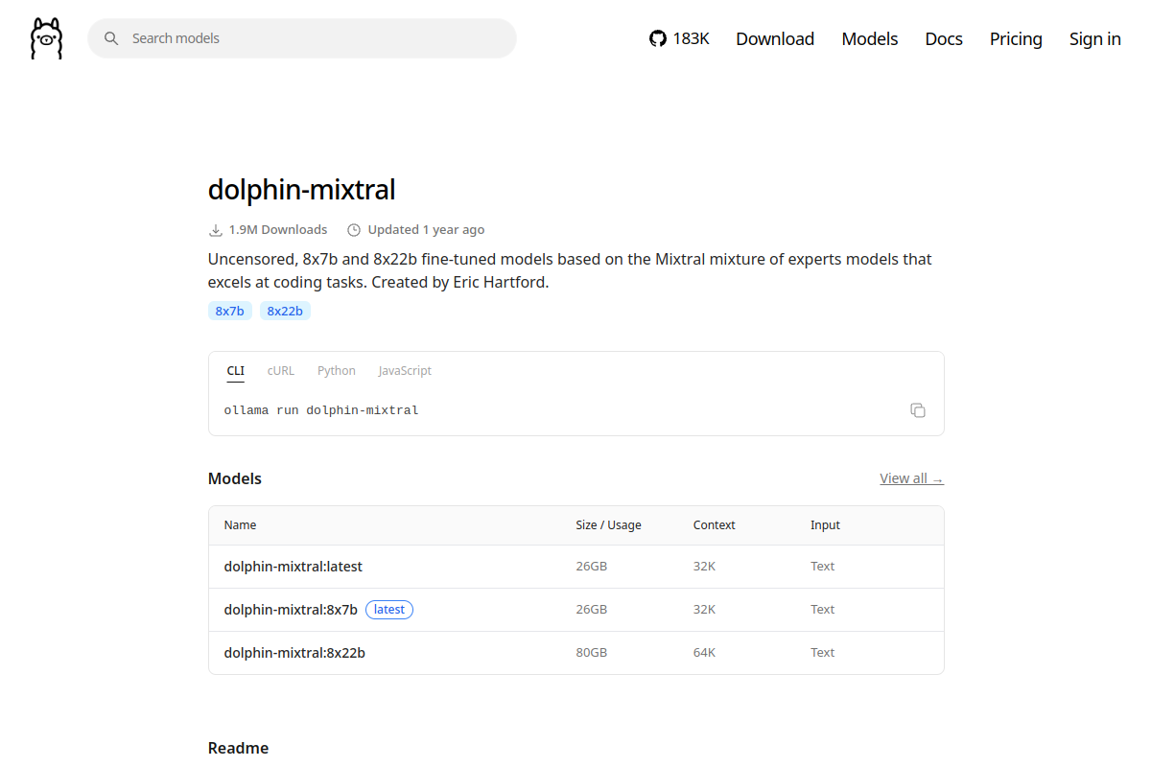Click the Size / Usage column header
The image size is (1151, 767).
pyautogui.click(x=608, y=525)
